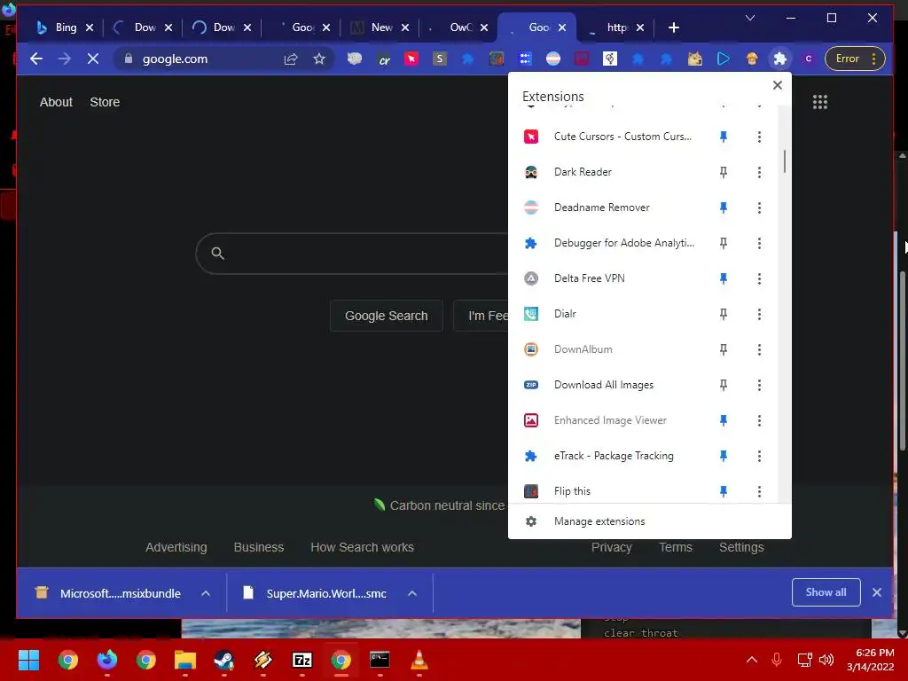Pin Dark Reader to toolbar
This screenshot has width=908, height=681.
(x=724, y=172)
